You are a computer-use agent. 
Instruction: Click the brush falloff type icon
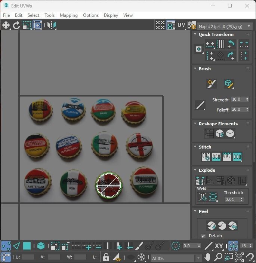click(x=200, y=105)
